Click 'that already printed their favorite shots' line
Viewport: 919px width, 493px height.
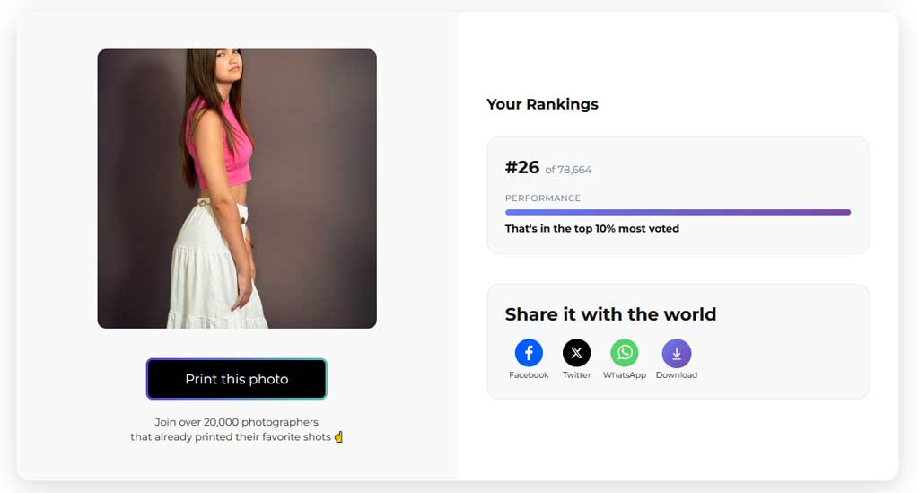tap(231, 437)
